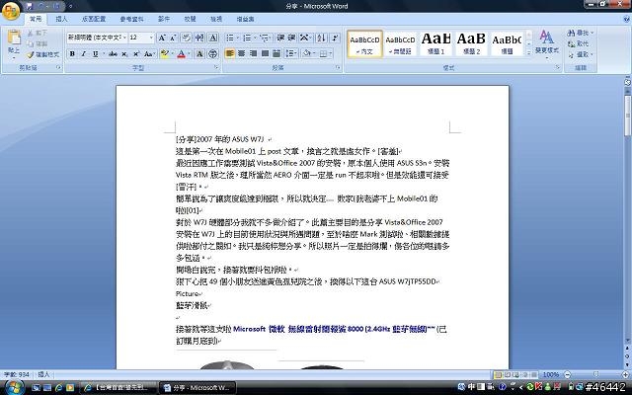This screenshot has height=395, width=632.
Task: Open Word Help question mark icon
Action: point(626,19)
